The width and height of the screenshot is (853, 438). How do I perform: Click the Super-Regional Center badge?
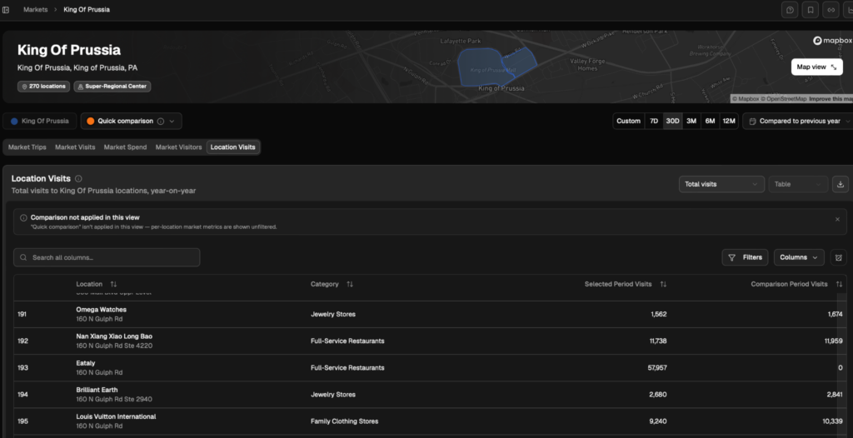[112, 87]
